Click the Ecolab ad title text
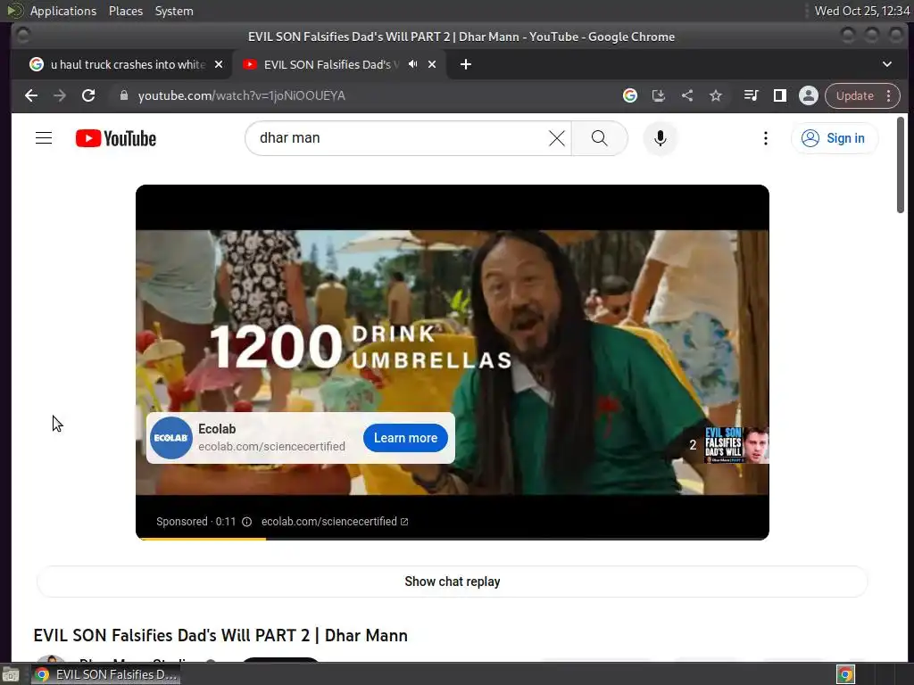914x685 pixels. coord(217,429)
